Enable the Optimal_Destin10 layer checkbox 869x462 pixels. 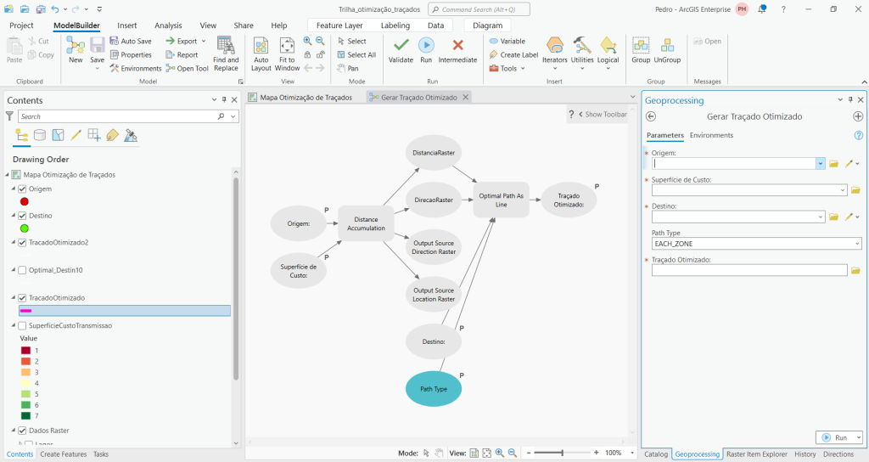(x=22, y=270)
